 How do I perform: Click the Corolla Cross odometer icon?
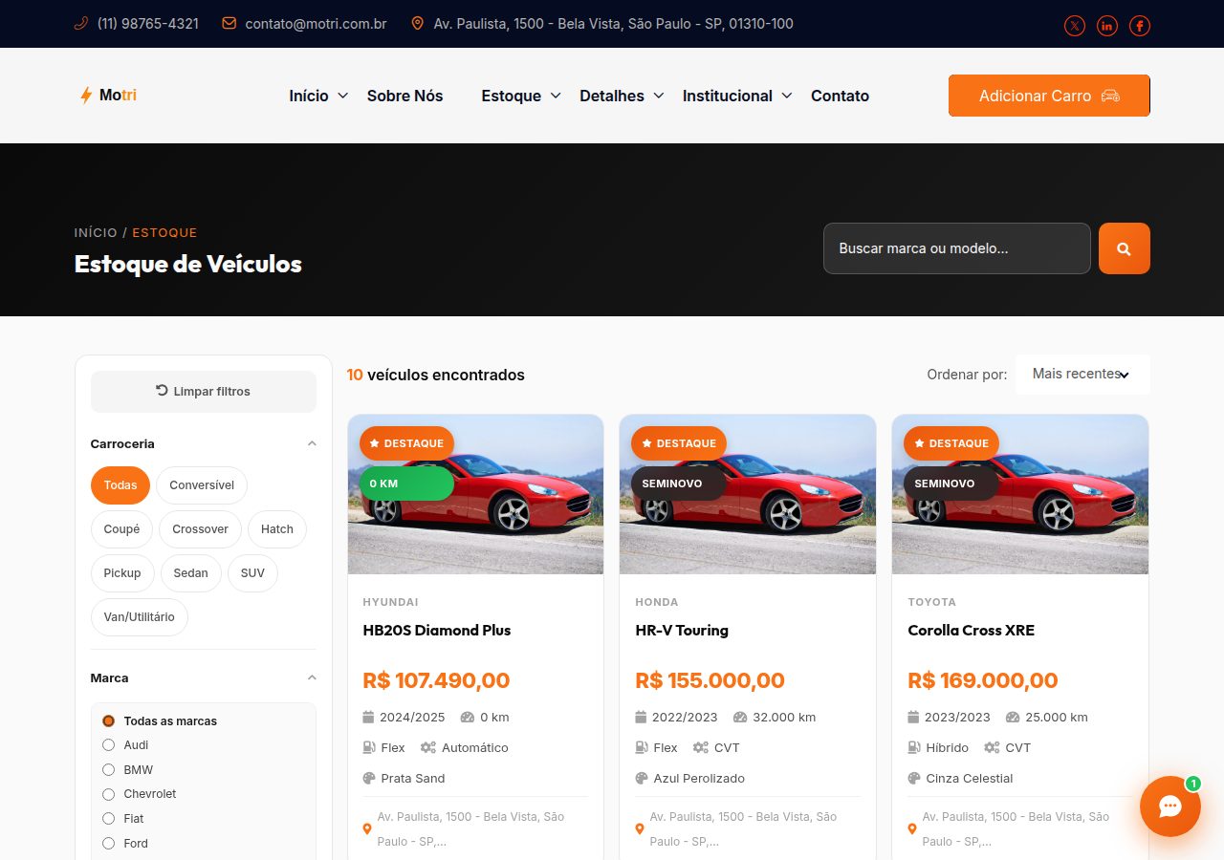(1012, 717)
